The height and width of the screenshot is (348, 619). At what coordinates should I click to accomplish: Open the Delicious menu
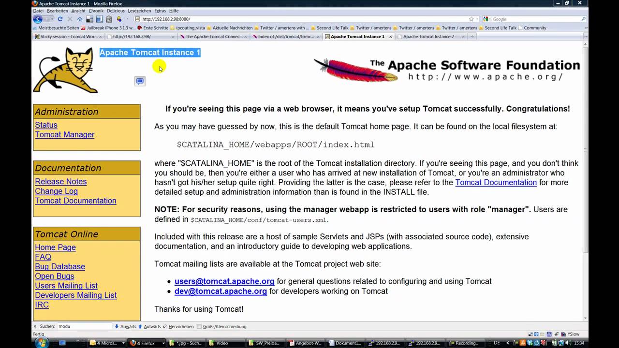[x=116, y=11]
